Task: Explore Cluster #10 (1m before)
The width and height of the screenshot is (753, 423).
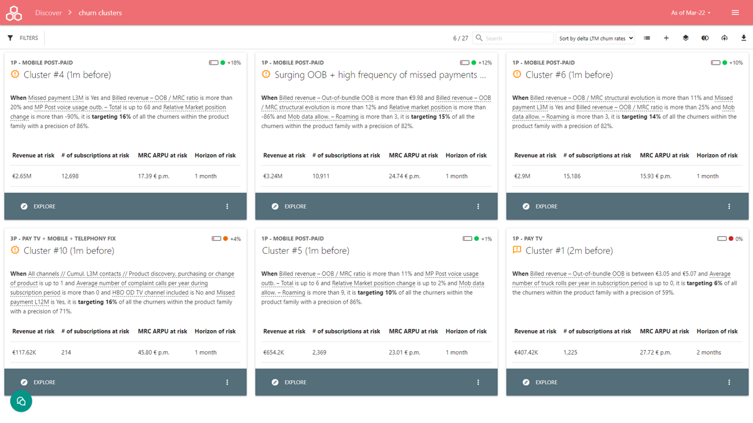Action: coord(38,382)
